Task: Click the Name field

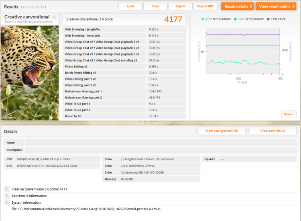Action: pyautogui.click(x=161, y=143)
